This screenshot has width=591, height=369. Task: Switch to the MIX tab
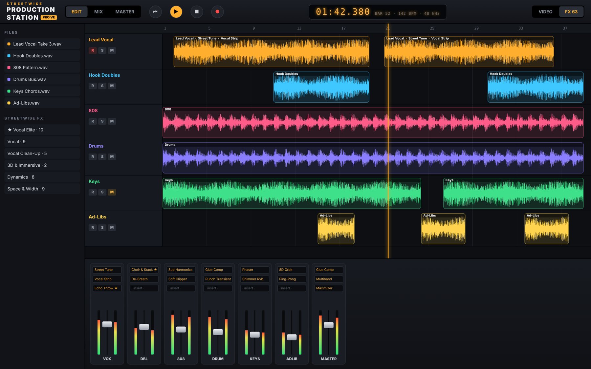click(x=98, y=12)
